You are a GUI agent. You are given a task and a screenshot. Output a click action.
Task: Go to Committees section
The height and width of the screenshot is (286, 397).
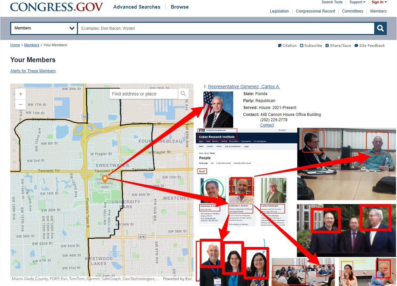tap(353, 11)
